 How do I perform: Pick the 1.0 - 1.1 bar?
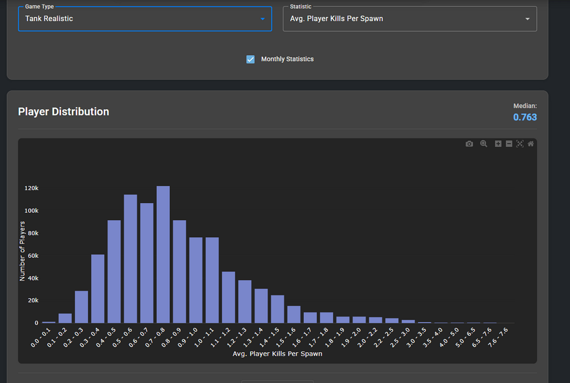coord(212,280)
